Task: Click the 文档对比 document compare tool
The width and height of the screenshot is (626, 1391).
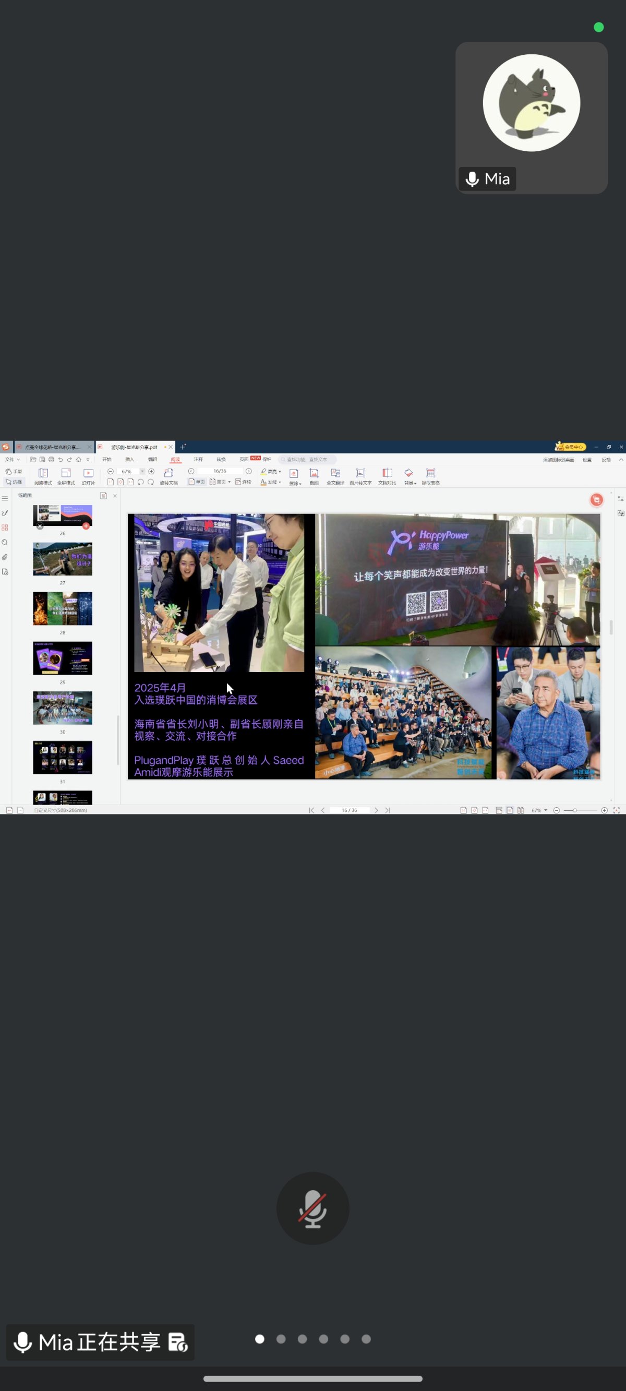Action: coord(387,476)
